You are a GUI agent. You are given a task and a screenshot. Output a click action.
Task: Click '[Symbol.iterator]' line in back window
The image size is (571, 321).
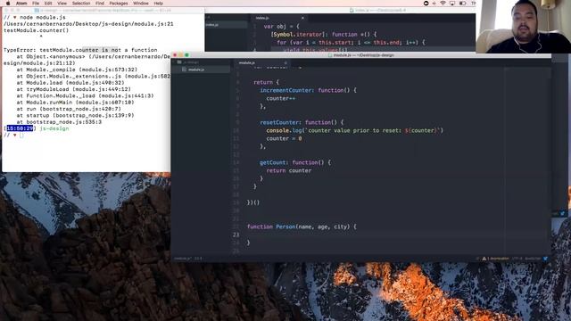click(323, 34)
